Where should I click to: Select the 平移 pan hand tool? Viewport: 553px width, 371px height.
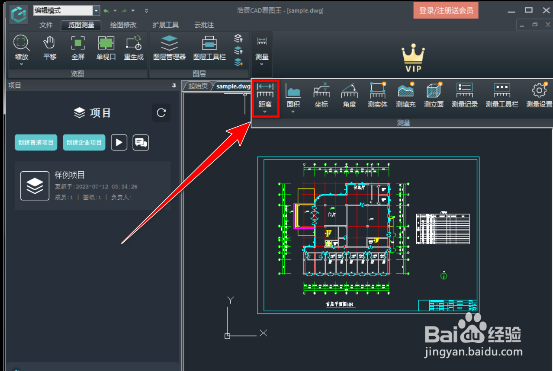pyautogui.click(x=50, y=48)
